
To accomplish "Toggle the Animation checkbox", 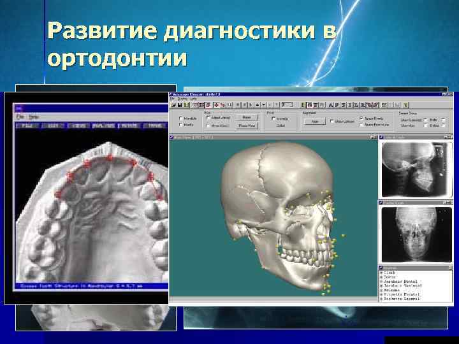I will pos(273,118).
